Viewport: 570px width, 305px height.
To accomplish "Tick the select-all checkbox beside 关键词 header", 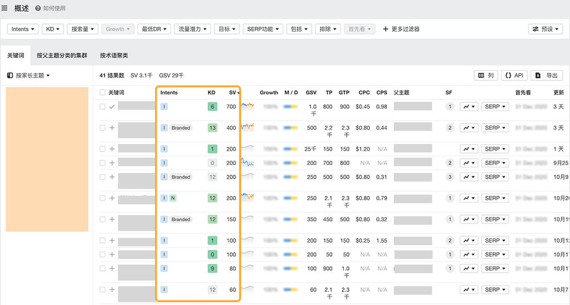I will [103, 92].
